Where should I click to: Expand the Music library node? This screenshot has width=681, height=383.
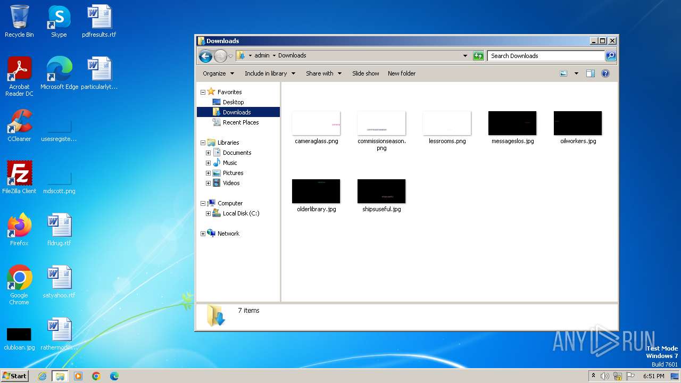point(209,163)
